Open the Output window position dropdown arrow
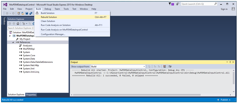 pyautogui.click(x=227, y=62)
